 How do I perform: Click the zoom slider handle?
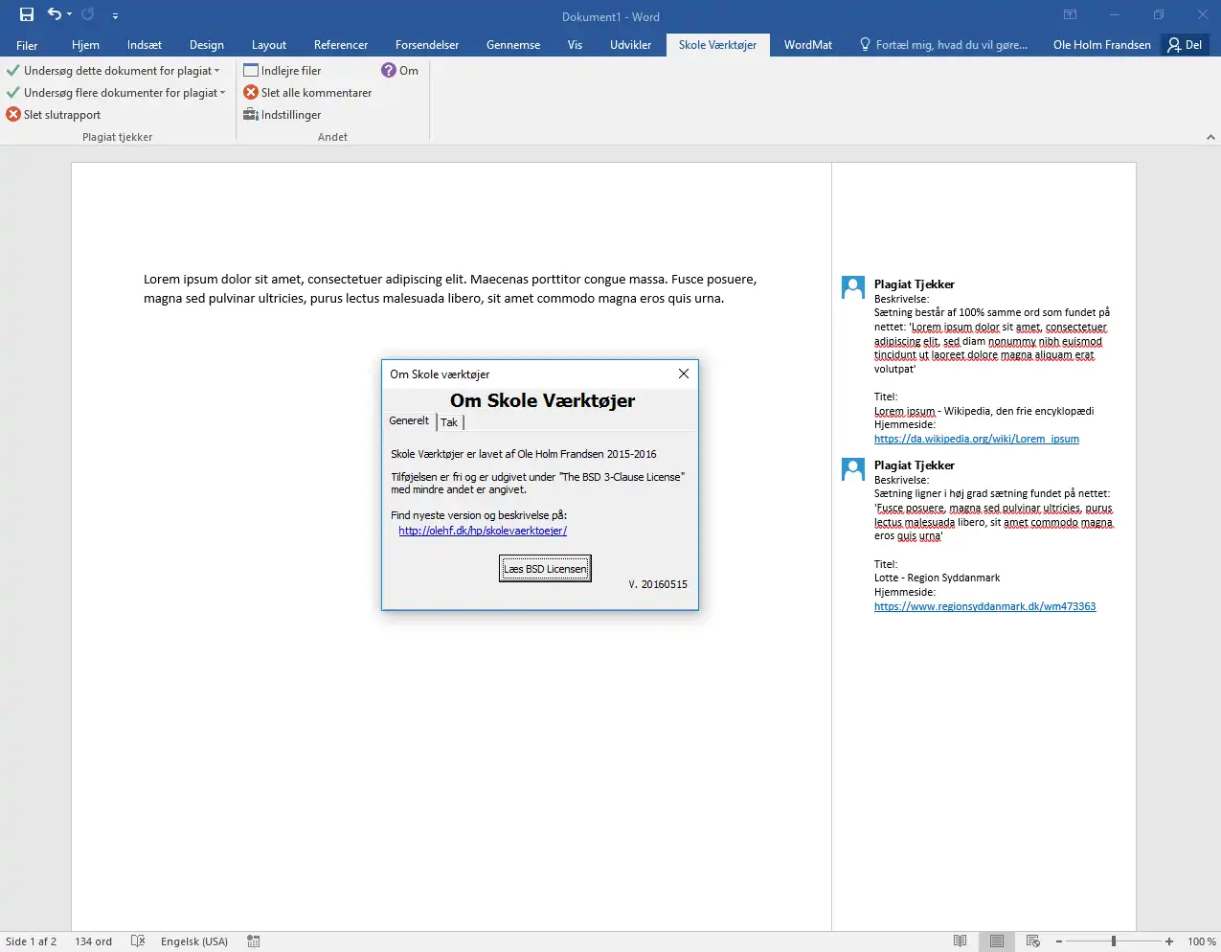pyautogui.click(x=1114, y=941)
